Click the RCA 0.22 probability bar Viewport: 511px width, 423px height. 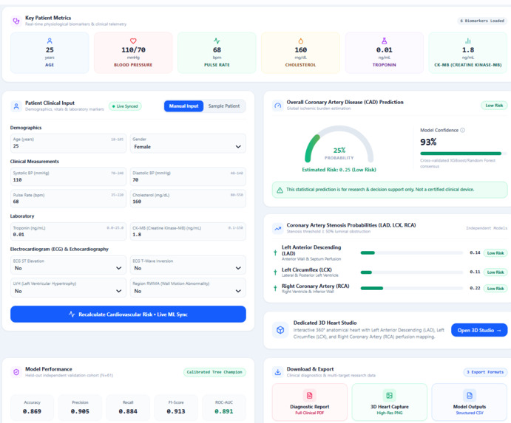pos(412,289)
